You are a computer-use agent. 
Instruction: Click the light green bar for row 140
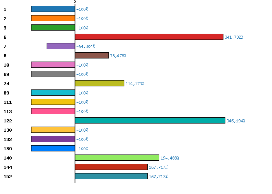point(117,158)
